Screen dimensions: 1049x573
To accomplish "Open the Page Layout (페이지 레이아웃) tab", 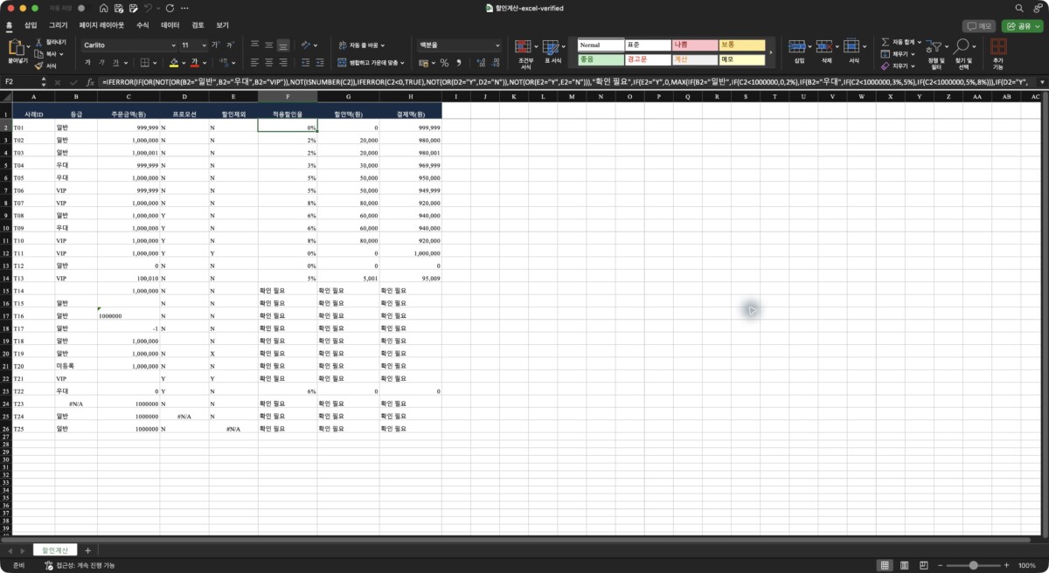I will click(x=101, y=25).
